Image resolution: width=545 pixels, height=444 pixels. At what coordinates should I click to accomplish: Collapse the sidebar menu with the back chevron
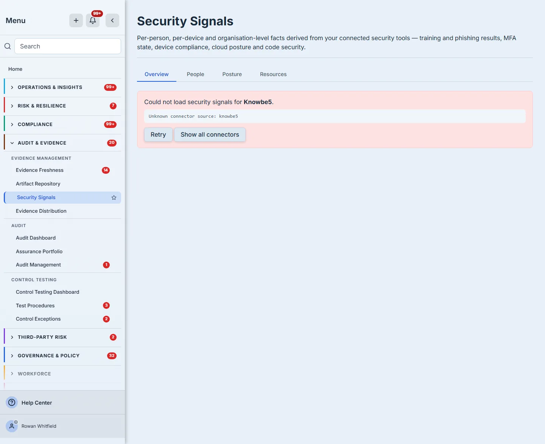112,20
